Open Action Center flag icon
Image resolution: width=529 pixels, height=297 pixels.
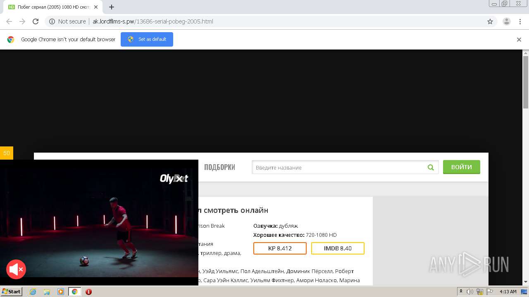(489, 292)
